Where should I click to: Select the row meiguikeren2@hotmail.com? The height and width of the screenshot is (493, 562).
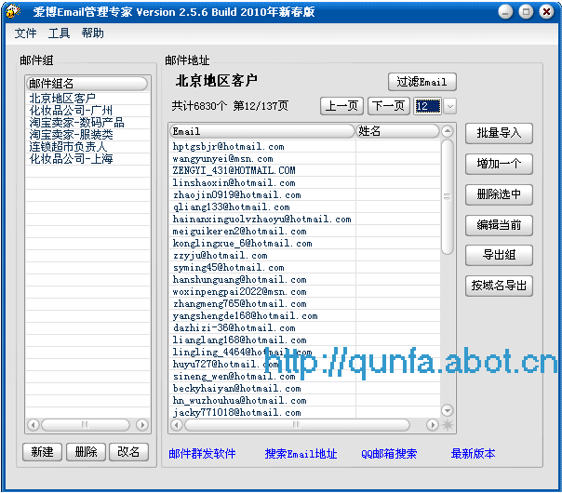305,232
